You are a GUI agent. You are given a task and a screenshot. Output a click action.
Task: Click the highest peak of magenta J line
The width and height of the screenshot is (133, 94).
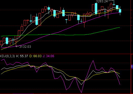[x=93, y=60]
